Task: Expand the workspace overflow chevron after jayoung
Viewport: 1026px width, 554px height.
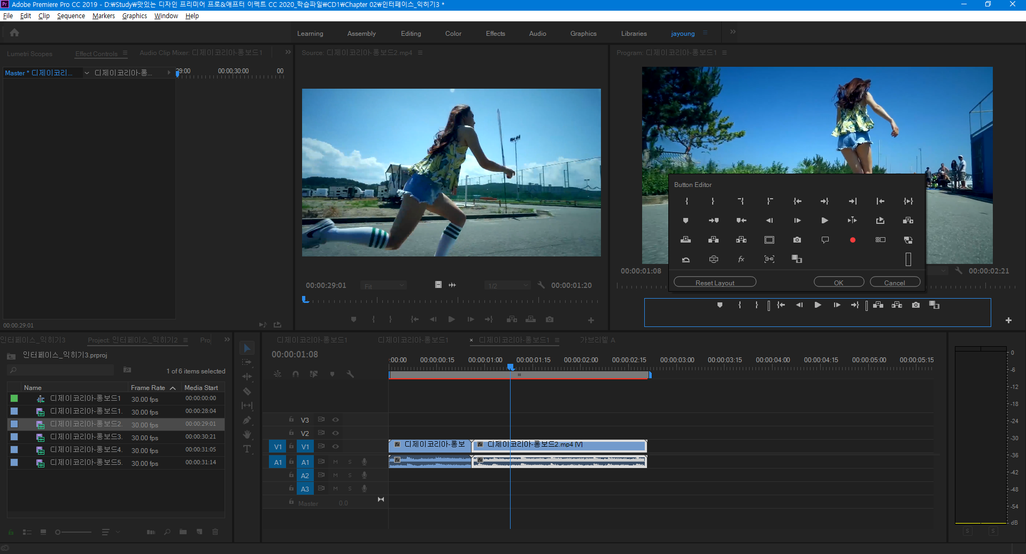Action: tap(733, 32)
